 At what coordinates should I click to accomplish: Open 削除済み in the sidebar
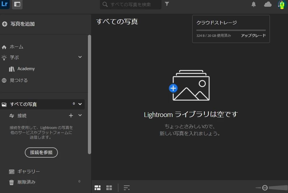point(27,182)
